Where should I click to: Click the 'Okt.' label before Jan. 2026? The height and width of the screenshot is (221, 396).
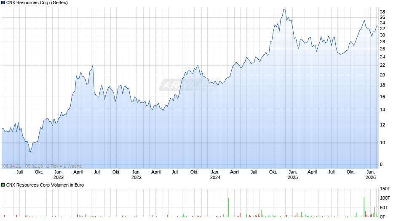pos(351,172)
